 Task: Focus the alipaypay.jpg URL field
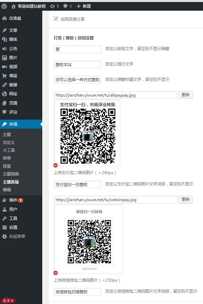[115, 95]
